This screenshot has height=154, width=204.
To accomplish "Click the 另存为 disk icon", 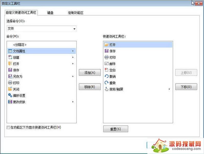I will 10,76.
